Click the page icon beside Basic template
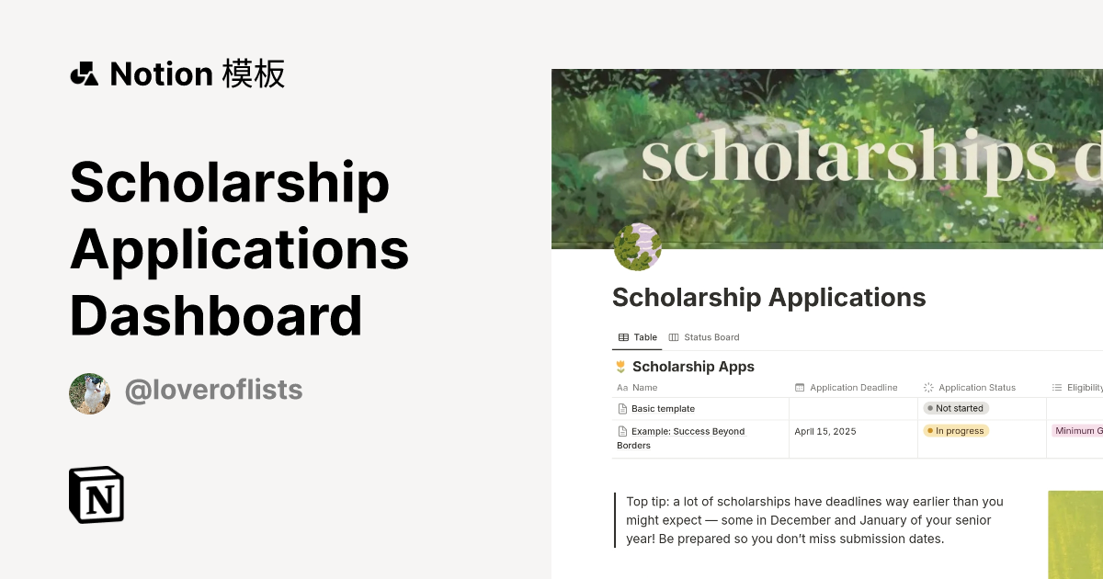This screenshot has height=579, width=1103. point(622,409)
